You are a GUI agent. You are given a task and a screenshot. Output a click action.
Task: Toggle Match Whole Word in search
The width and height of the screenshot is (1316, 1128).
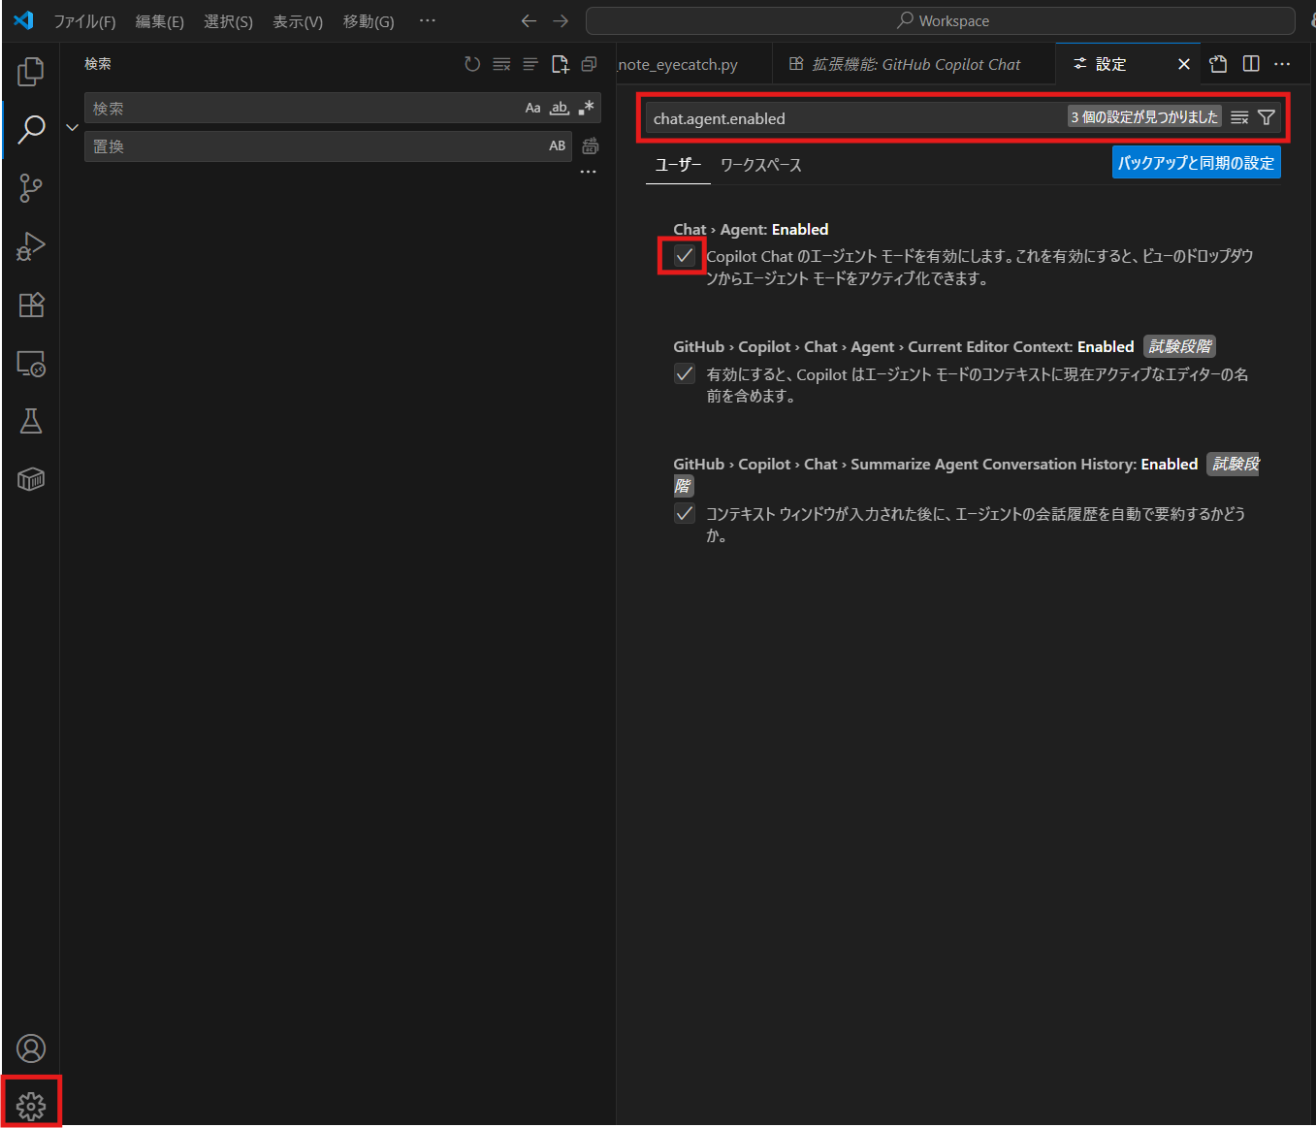(560, 108)
